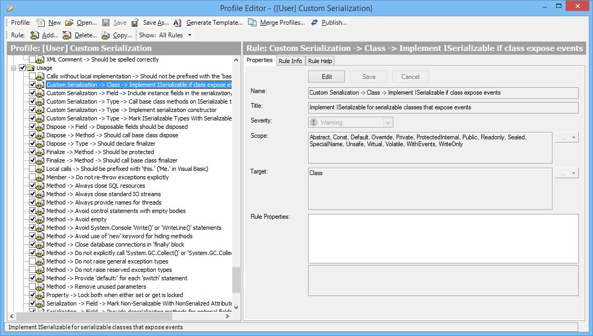The height and width of the screenshot is (336, 593).
Task: Click Open... in the profile toolbar
Action: coord(86,23)
